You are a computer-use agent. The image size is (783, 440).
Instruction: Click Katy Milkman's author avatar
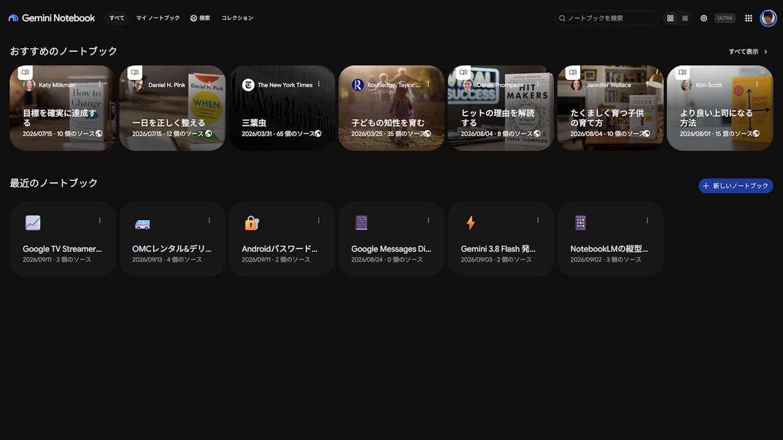point(29,85)
